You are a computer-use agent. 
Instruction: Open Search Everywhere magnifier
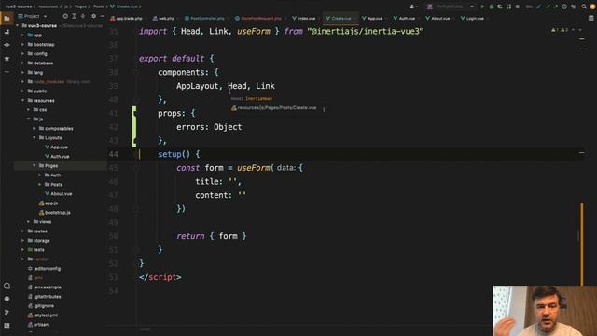(584, 7)
